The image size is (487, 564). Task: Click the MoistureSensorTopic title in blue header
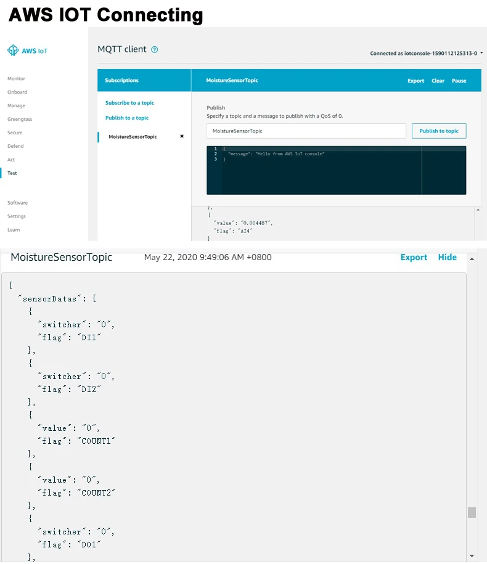[x=232, y=80]
